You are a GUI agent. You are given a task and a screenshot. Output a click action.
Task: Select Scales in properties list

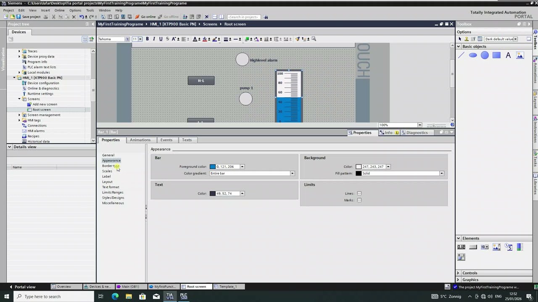point(107,171)
